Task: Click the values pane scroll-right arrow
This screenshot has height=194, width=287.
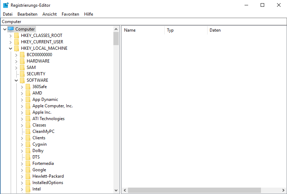Action: pos(283,190)
